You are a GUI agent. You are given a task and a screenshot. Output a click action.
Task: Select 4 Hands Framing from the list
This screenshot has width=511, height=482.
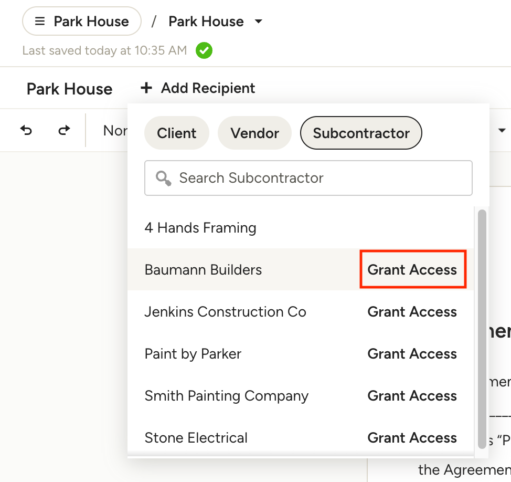[200, 228]
